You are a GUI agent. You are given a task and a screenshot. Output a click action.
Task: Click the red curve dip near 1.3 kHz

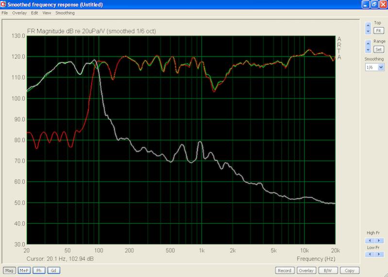pyautogui.click(x=214, y=91)
